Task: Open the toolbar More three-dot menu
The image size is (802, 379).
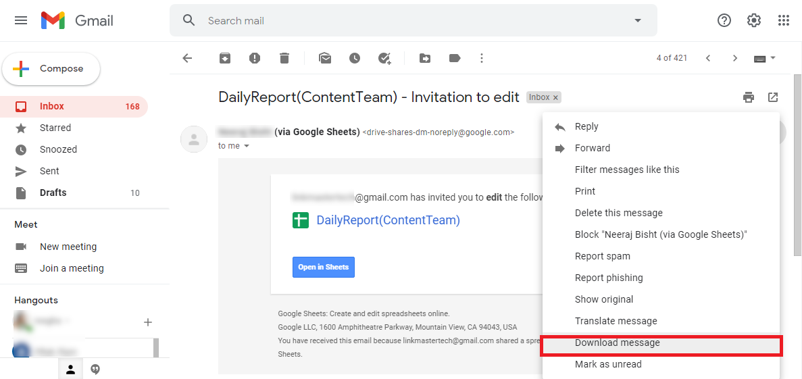Action: coord(481,58)
